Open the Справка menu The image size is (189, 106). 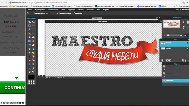106,10
